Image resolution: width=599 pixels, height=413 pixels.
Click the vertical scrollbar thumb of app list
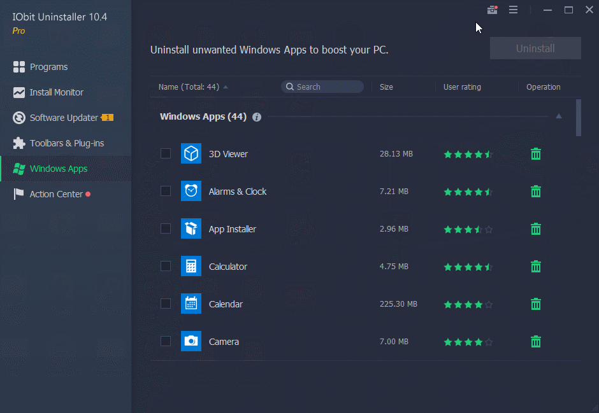point(579,118)
